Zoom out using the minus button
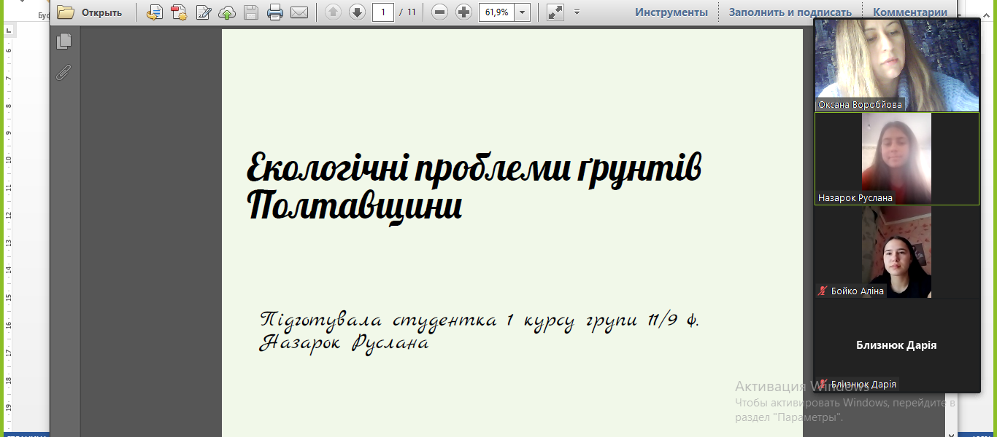Viewport: 997px width, 437px height. click(x=439, y=12)
